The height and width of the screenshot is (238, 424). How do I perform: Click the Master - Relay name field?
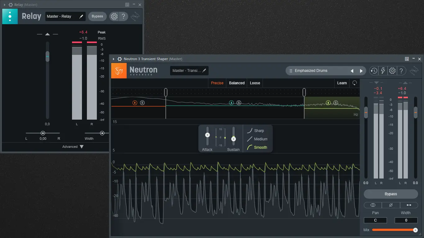click(x=65, y=16)
